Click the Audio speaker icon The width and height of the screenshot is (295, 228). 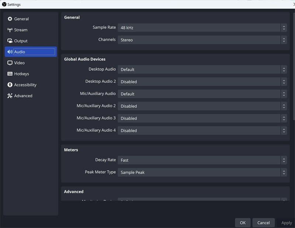pyautogui.click(x=10, y=51)
